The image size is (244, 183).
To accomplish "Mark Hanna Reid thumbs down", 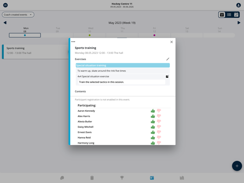I will pos(159,137).
